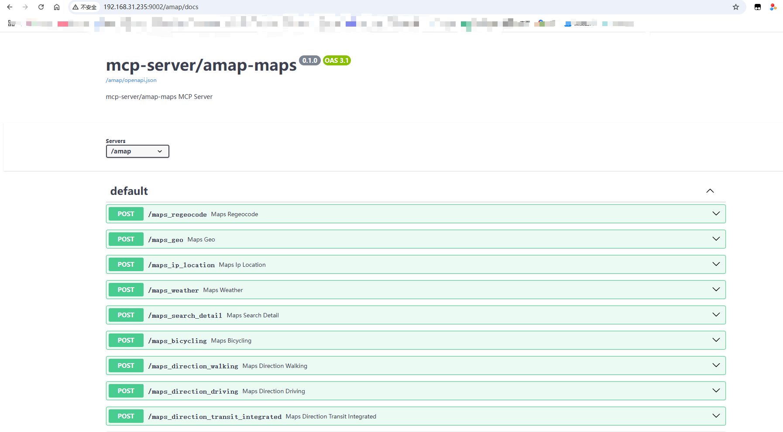Collapse the default section with its chevron
The width and height of the screenshot is (783, 432).
pyautogui.click(x=710, y=191)
